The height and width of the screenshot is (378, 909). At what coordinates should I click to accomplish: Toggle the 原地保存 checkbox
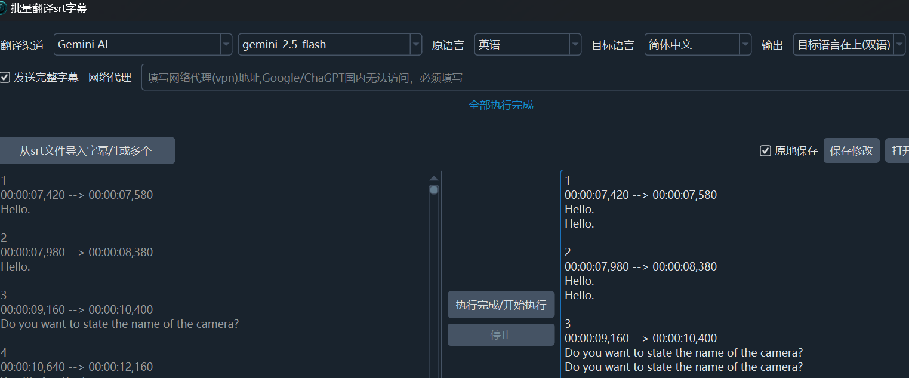click(765, 151)
